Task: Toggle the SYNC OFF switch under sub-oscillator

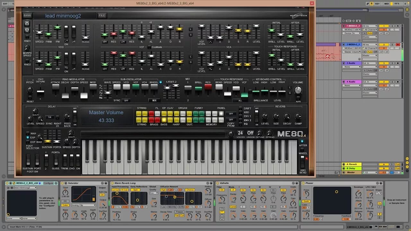Action: 126,100
